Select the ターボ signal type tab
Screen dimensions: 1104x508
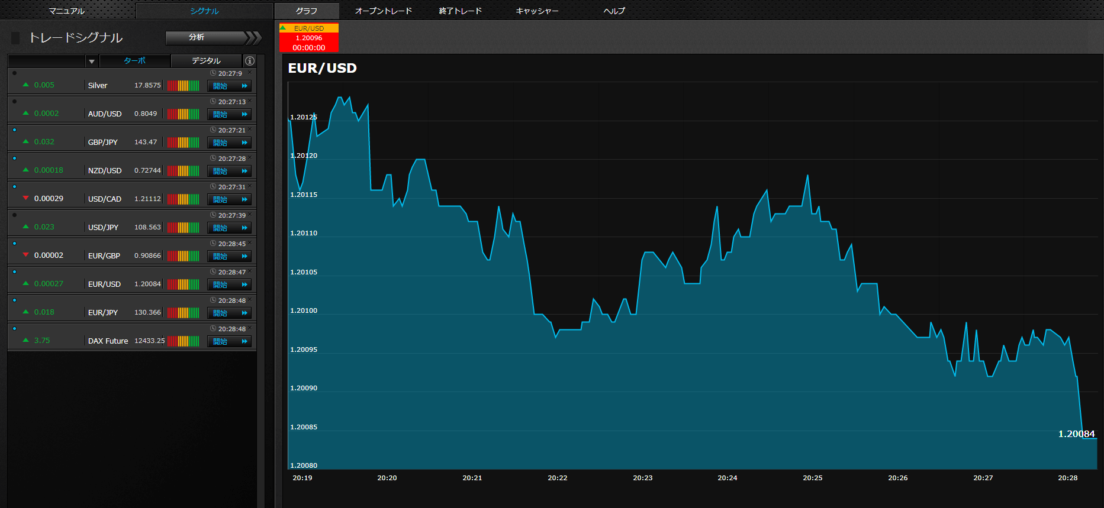(x=135, y=61)
